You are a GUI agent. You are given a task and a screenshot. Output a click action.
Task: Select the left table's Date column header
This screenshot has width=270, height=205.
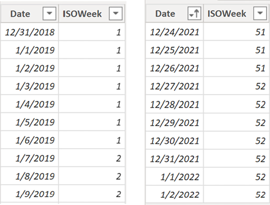pos(30,14)
